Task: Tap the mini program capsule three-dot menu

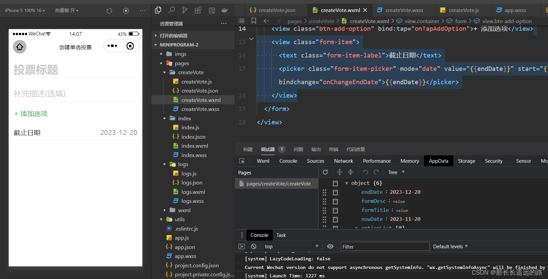Action: 112,46
